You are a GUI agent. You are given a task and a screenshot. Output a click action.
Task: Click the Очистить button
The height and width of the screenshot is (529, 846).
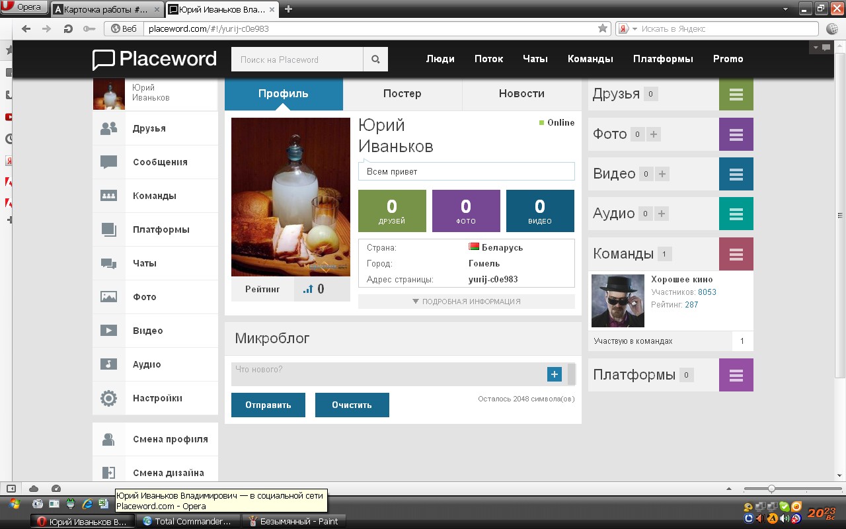[x=352, y=405]
